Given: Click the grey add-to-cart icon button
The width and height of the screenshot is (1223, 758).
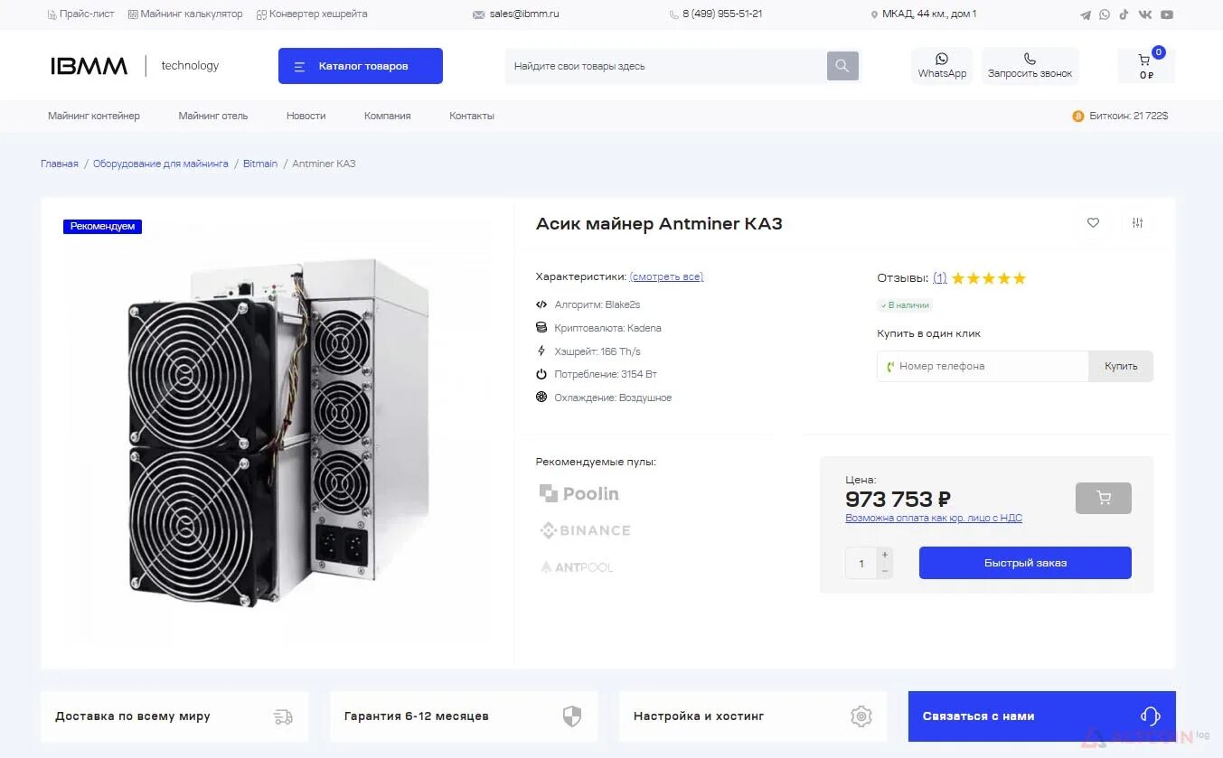Looking at the screenshot, I should 1103,498.
